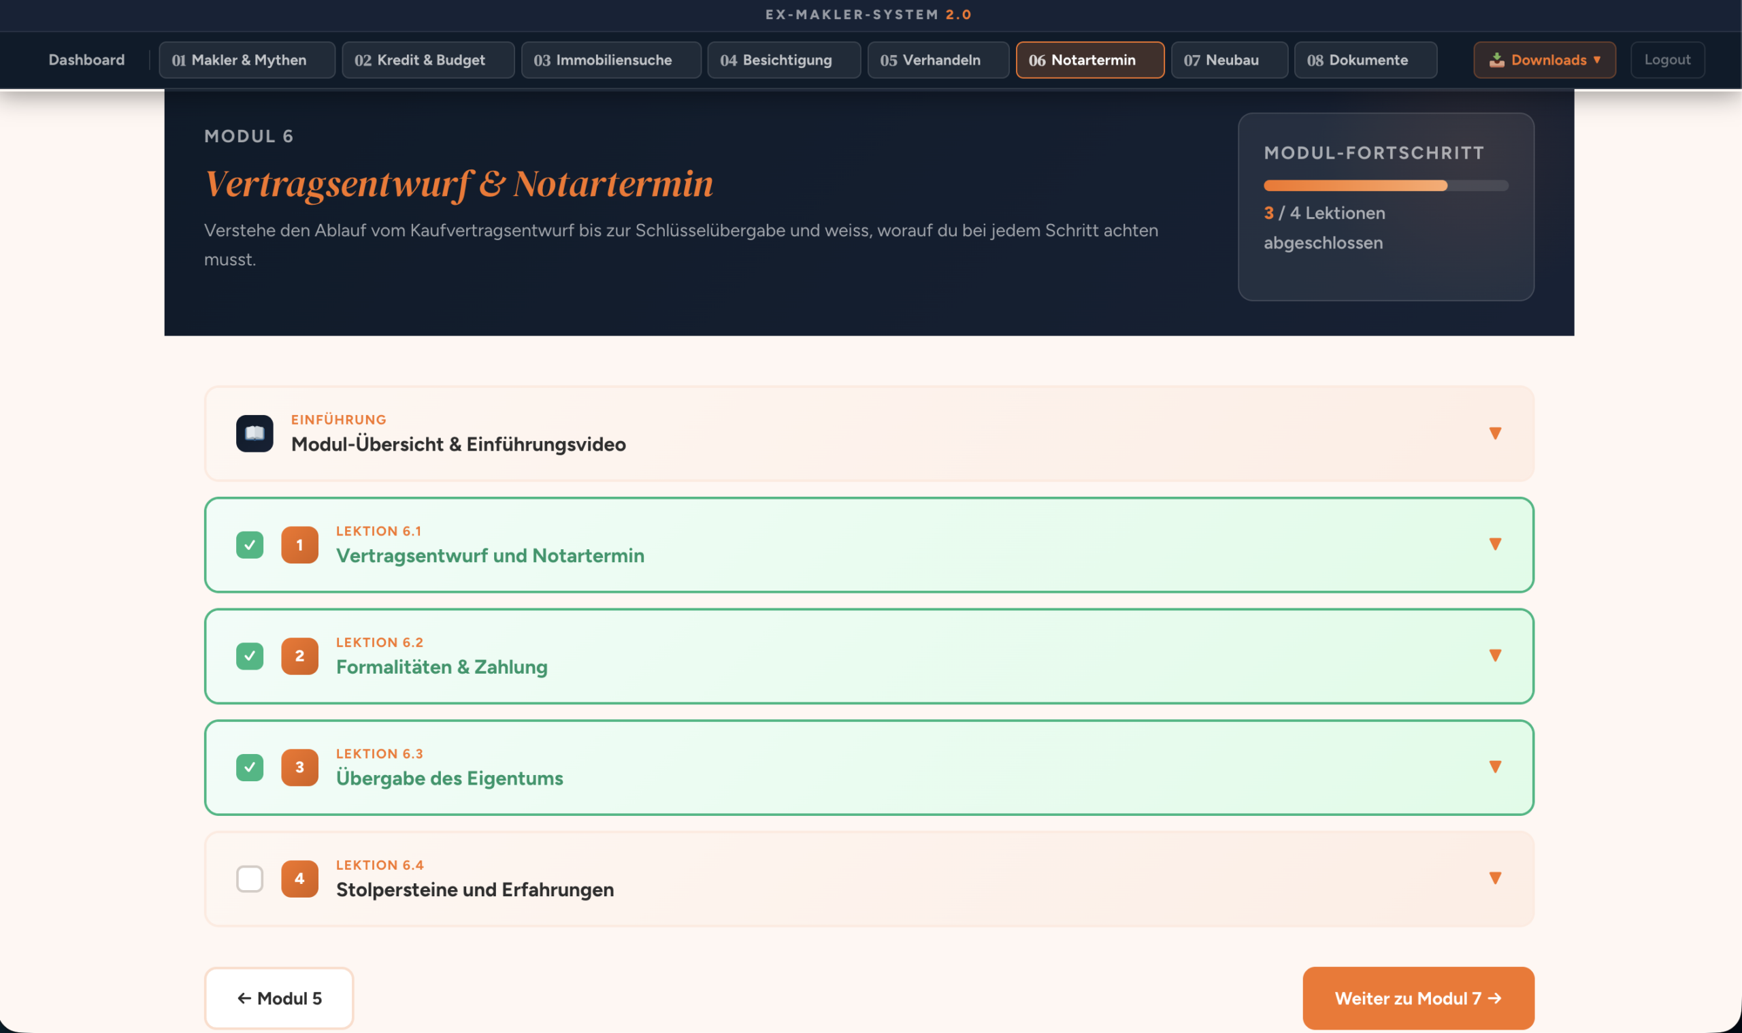The width and height of the screenshot is (1742, 1033).
Task: Expand the Übergabe des Eigentums lesson arrow
Action: [1494, 767]
